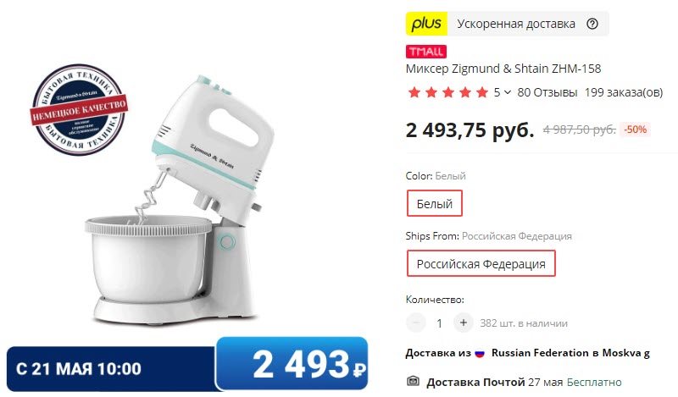Click the Доставка из Russian Federation в Moskva text

pos(527,353)
